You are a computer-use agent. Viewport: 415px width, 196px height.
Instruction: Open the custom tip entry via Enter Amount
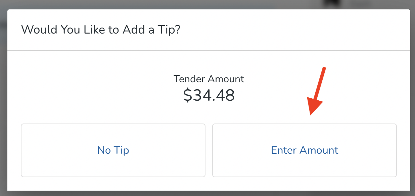click(x=304, y=150)
